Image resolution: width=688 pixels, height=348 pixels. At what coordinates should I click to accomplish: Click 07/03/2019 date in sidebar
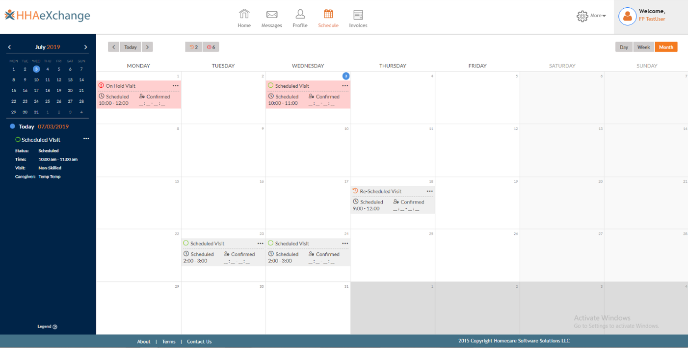click(x=53, y=126)
